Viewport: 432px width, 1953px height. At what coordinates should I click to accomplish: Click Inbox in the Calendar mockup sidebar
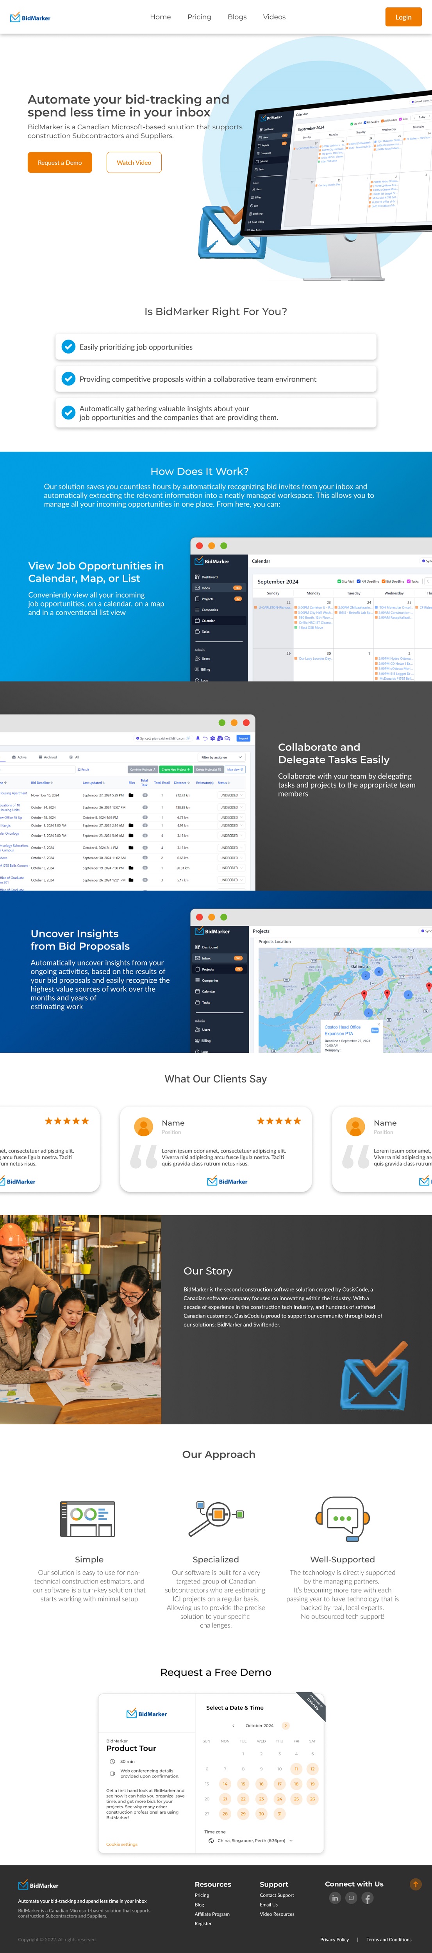(x=218, y=587)
